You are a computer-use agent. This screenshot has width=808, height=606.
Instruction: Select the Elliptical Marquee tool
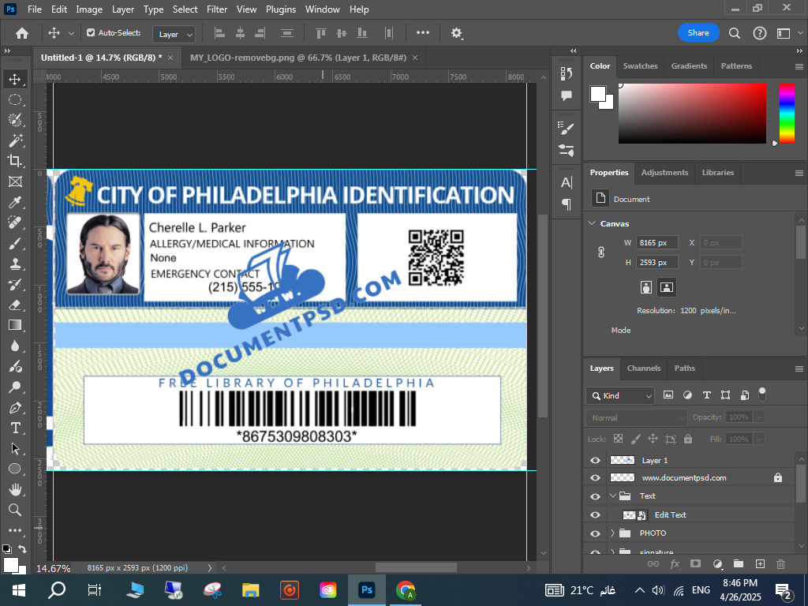pos(15,99)
